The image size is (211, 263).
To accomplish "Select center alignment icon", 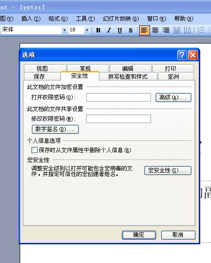I will tap(155, 30).
